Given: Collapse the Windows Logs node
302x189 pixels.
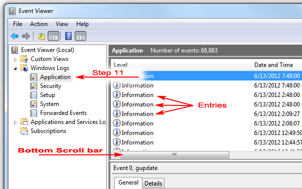Looking at the screenshot, I should [x=15, y=68].
